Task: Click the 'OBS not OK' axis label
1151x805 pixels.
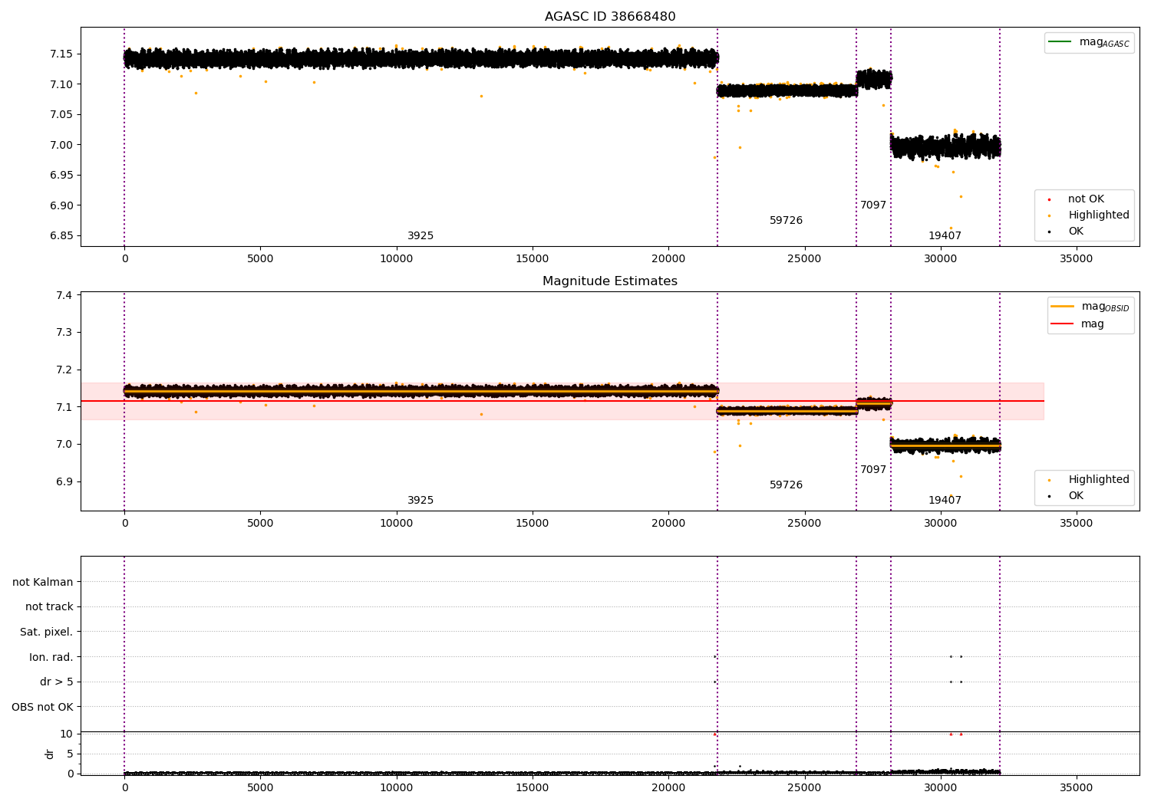Action: click(42, 707)
